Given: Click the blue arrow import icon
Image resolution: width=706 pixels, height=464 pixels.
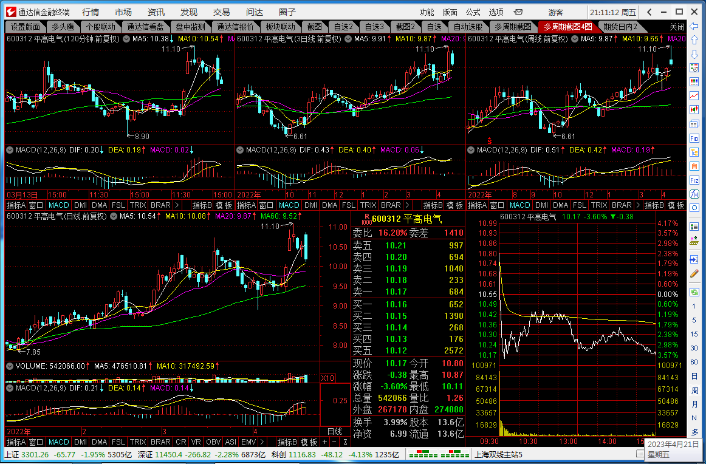Looking at the screenshot, I should click(694, 260).
